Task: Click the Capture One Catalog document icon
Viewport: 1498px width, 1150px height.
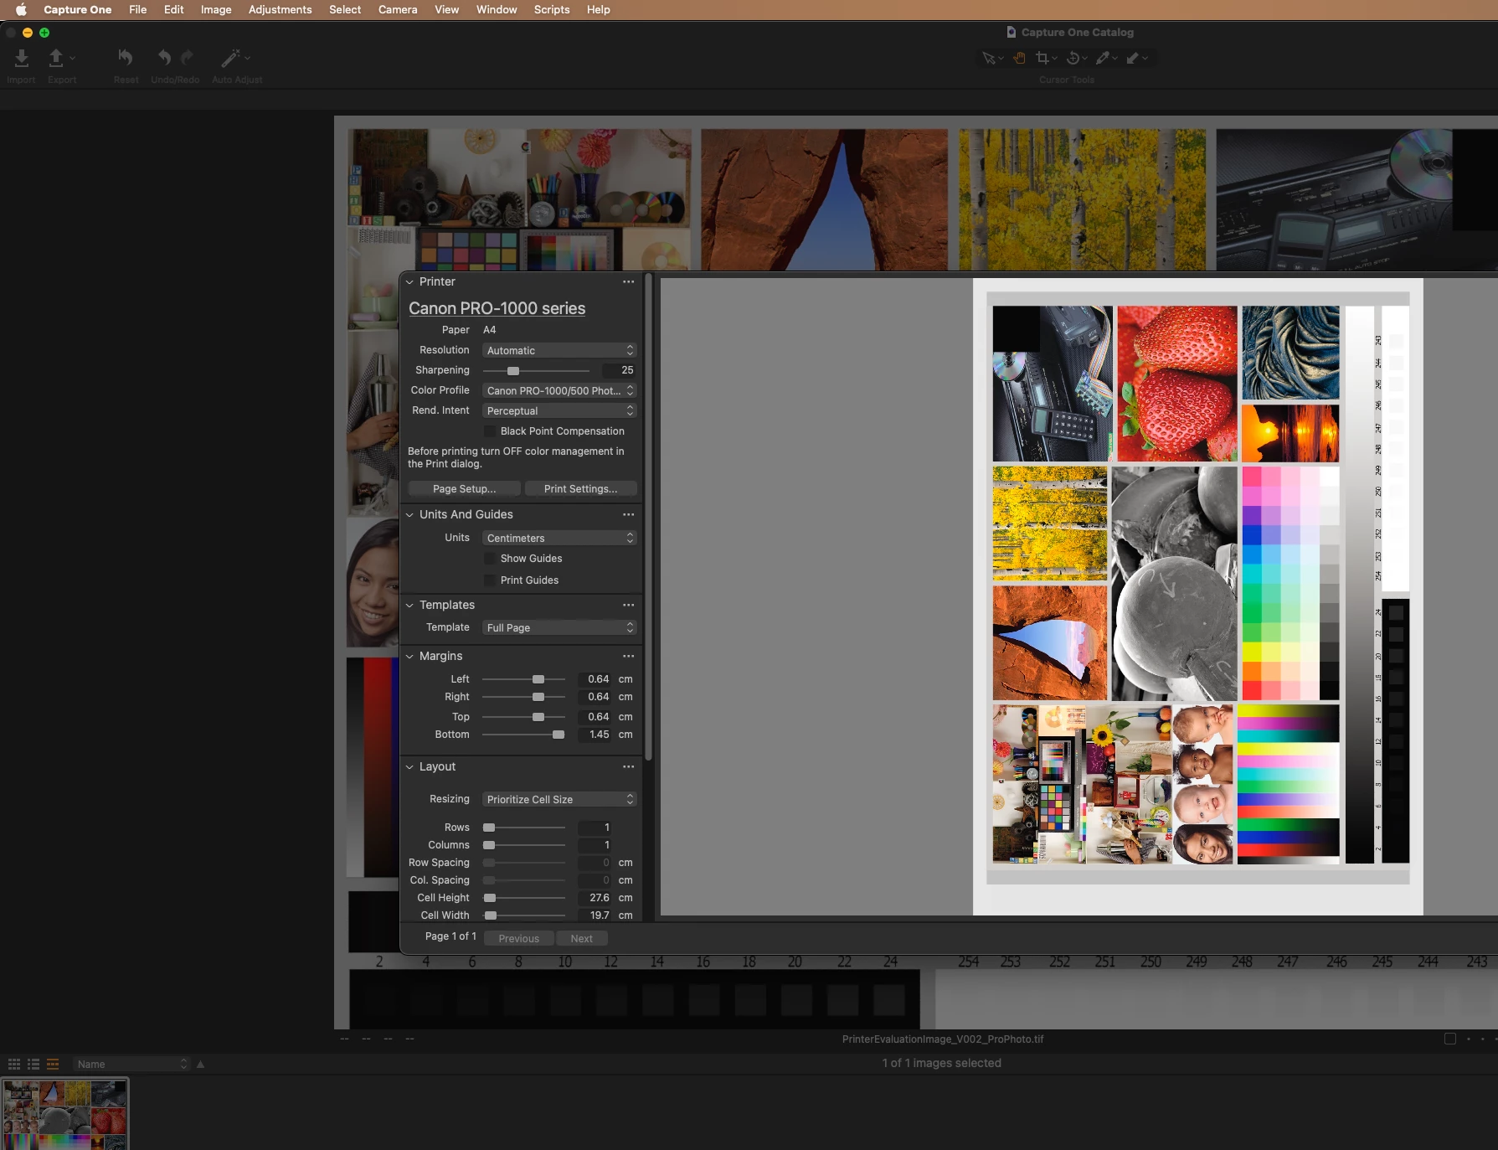Action: pos(1012,32)
